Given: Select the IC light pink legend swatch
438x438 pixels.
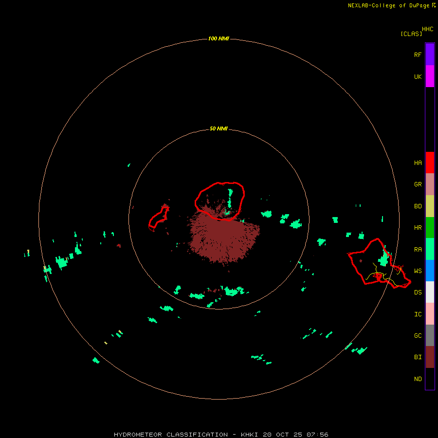Looking at the screenshot, I should [x=430, y=314].
